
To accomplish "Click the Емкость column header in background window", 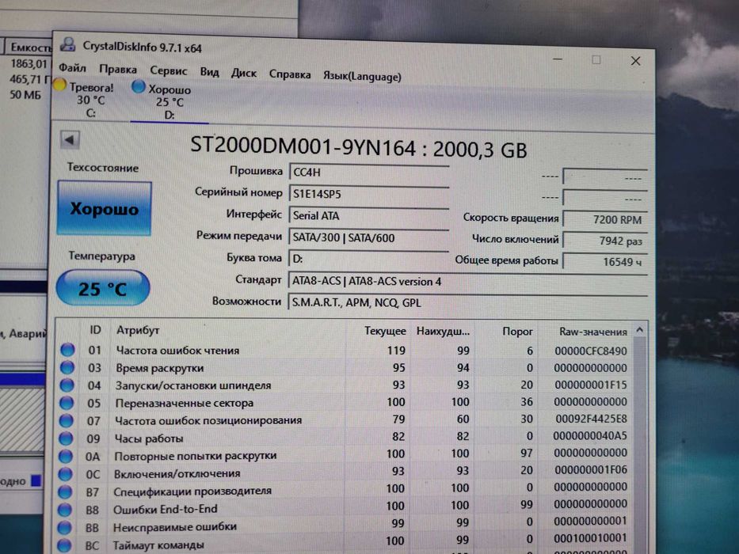I will pyautogui.click(x=28, y=47).
